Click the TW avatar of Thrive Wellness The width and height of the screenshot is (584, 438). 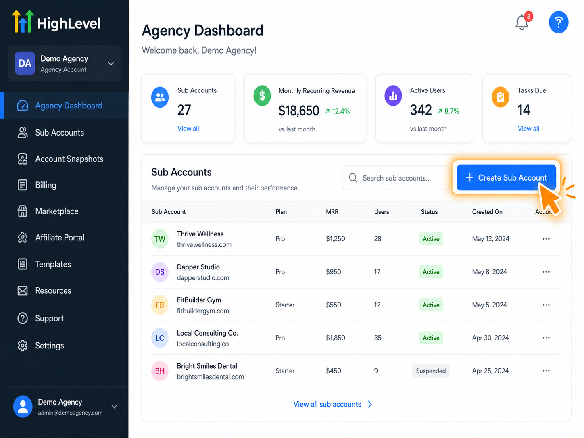point(160,239)
